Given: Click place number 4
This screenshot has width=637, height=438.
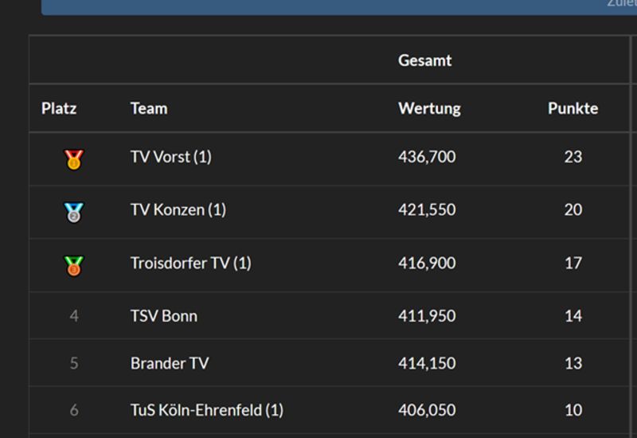Looking at the screenshot, I should (74, 315).
